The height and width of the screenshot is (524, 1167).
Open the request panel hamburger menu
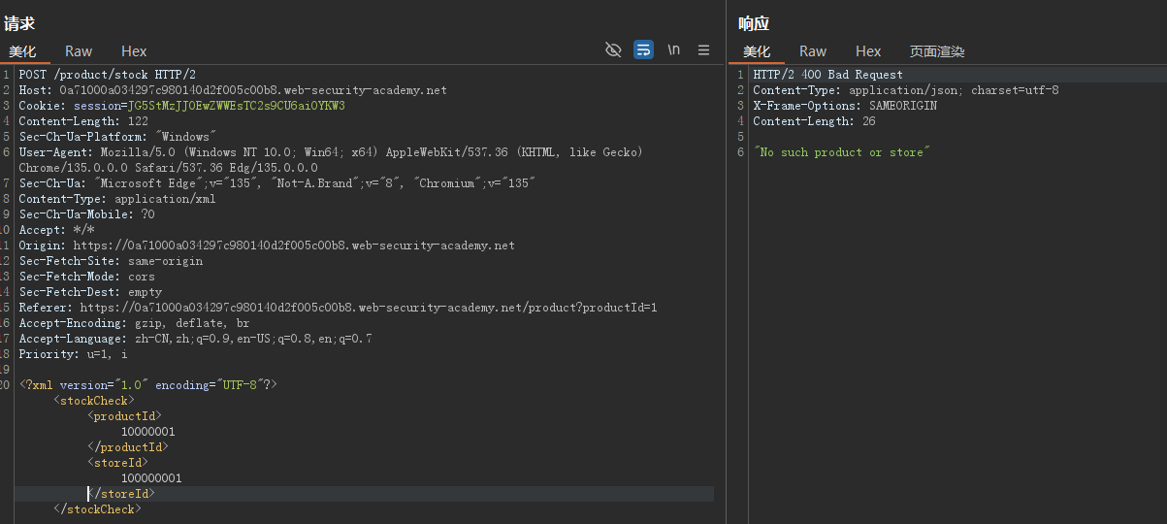click(x=704, y=49)
